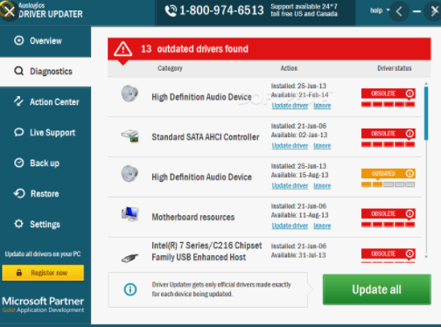Open the Overview section
441x327 pixels.
click(x=45, y=41)
